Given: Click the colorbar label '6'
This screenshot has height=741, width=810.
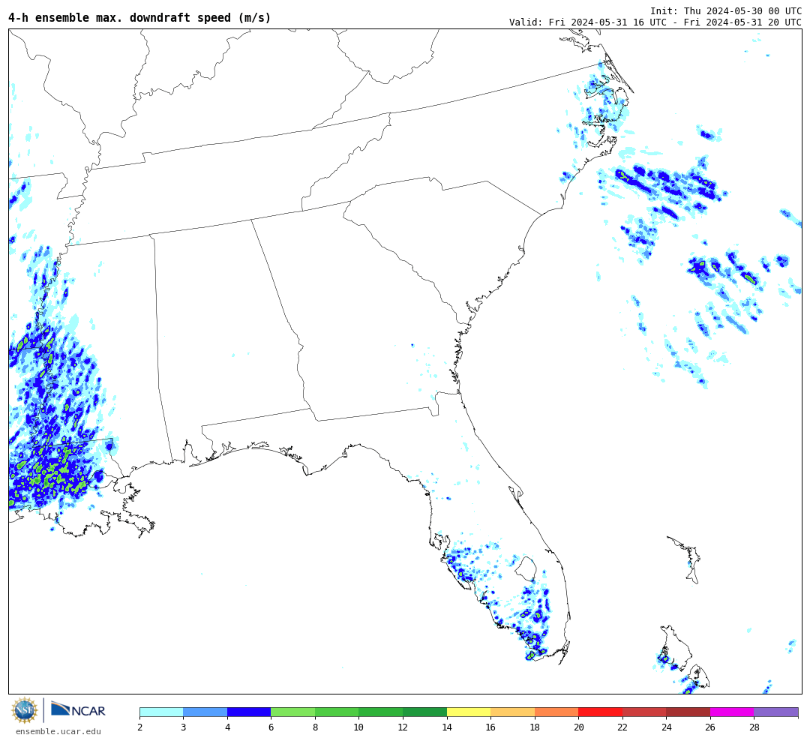Looking at the screenshot, I should [271, 727].
